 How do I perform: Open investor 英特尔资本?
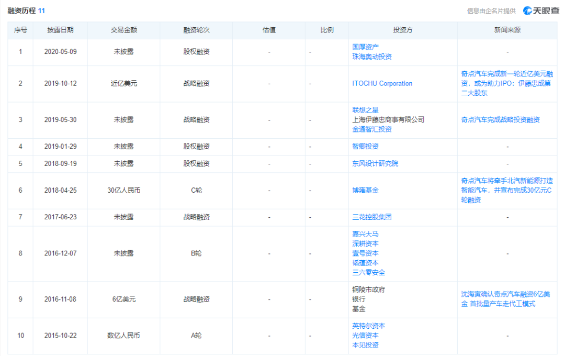pyautogui.click(x=369, y=326)
